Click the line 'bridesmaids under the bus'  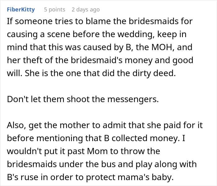coord(102,164)
